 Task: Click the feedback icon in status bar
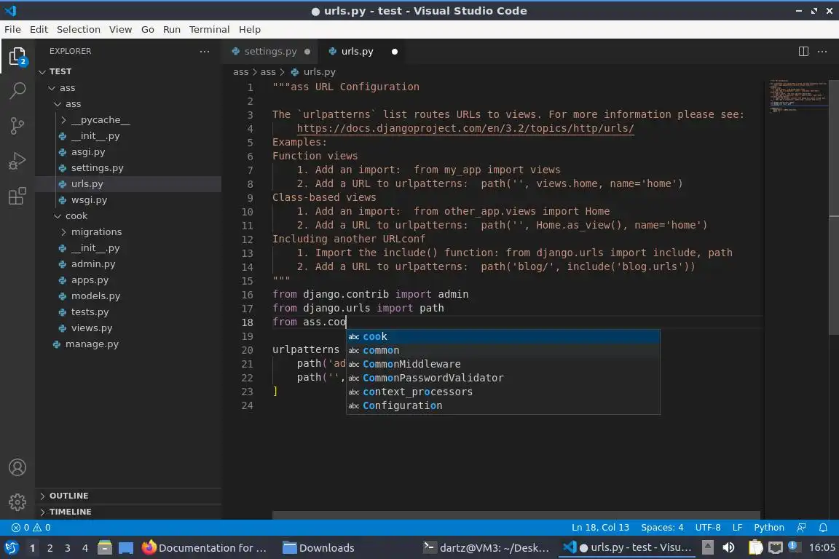click(x=801, y=528)
